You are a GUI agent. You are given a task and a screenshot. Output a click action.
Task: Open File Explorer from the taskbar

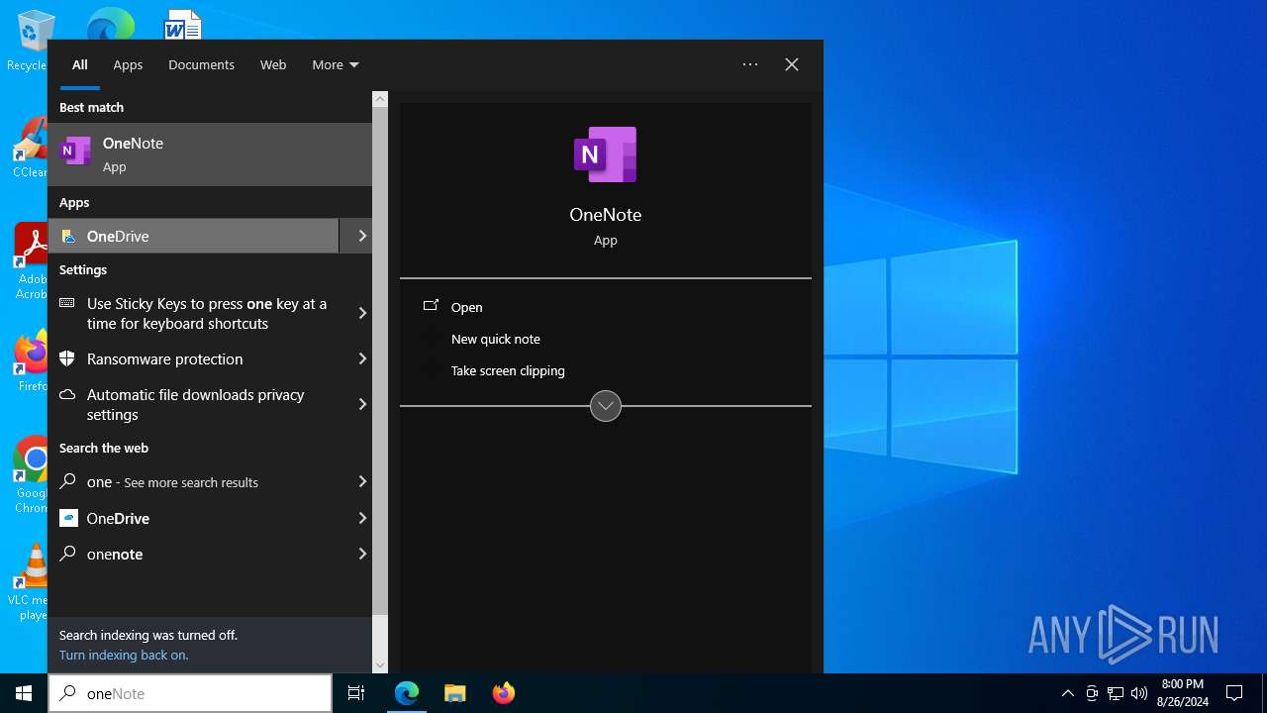[x=454, y=693]
